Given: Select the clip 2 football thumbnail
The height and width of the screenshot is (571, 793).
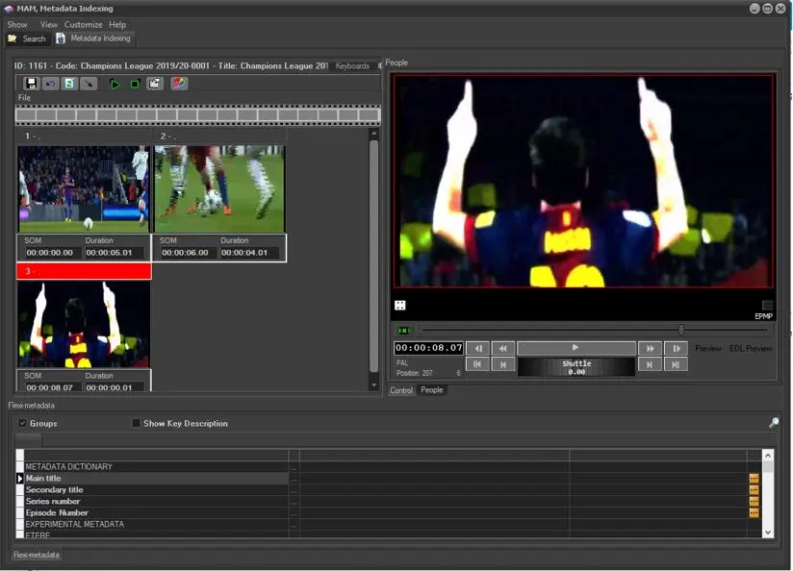Looking at the screenshot, I should pos(219,188).
